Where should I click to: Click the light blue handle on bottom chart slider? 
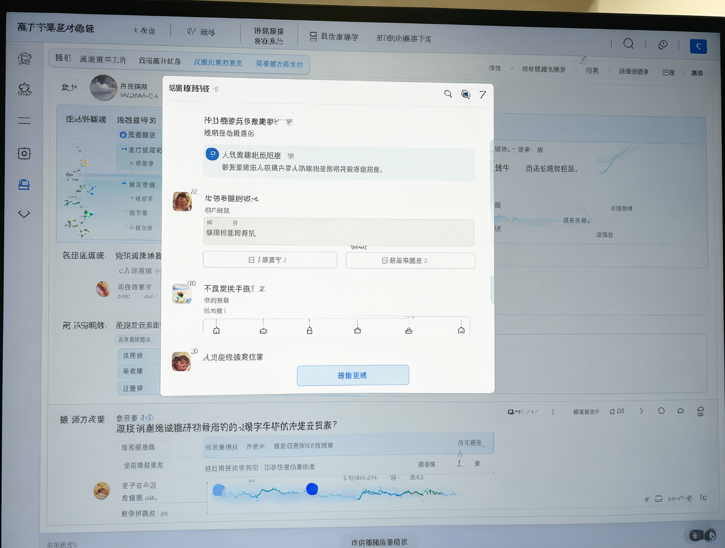click(x=219, y=491)
